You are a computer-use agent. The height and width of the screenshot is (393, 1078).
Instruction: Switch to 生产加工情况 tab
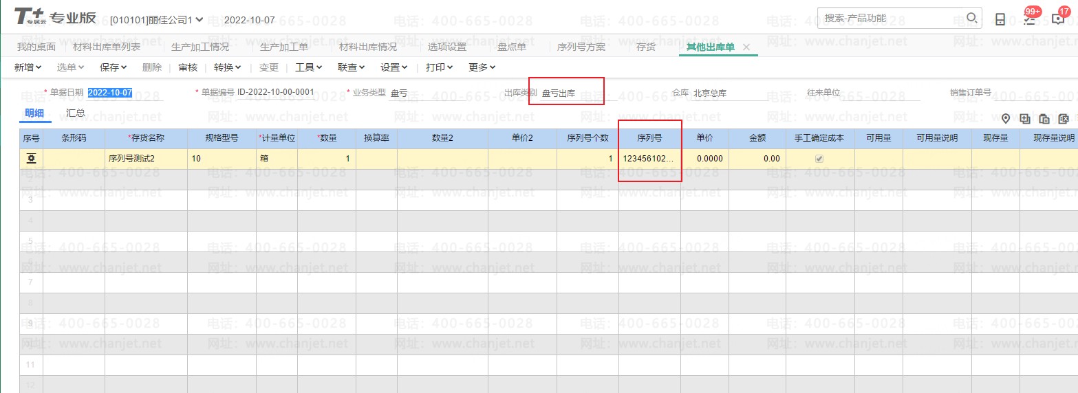click(x=200, y=47)
